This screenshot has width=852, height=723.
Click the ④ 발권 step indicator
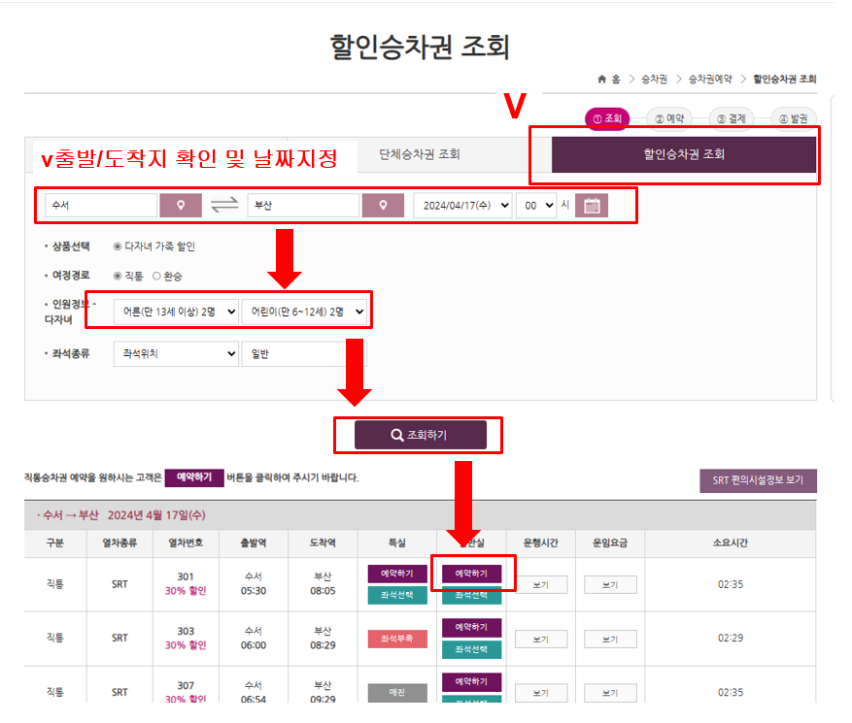[x=797, y=116]
